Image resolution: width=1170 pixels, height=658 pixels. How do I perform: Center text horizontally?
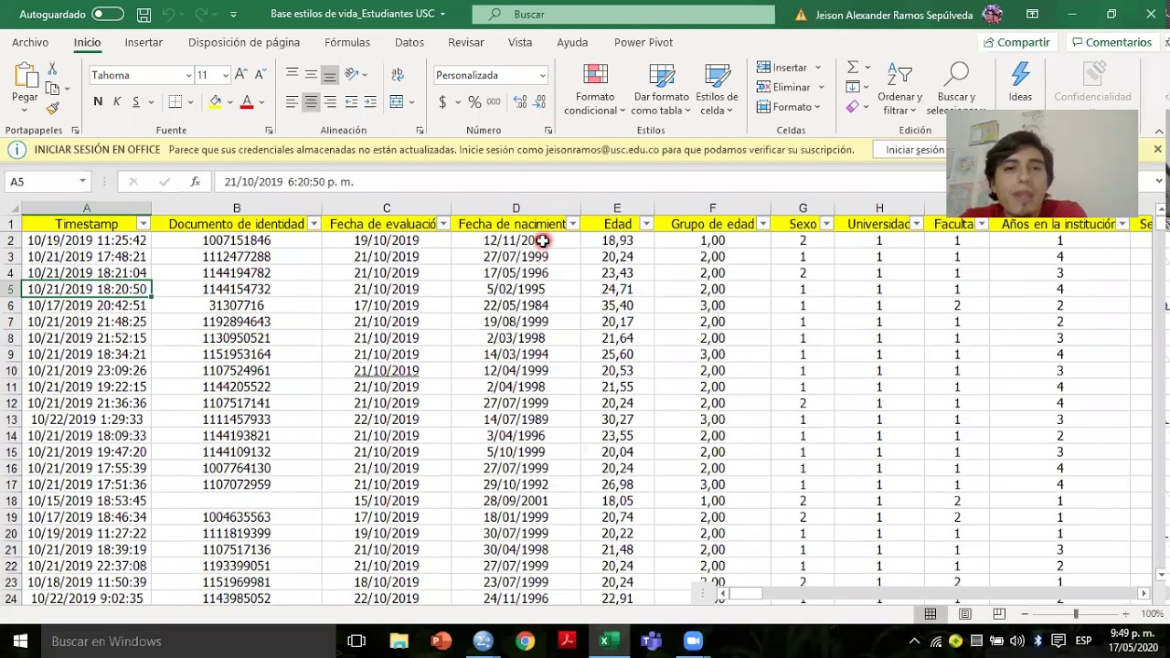[x=311, y=101]
